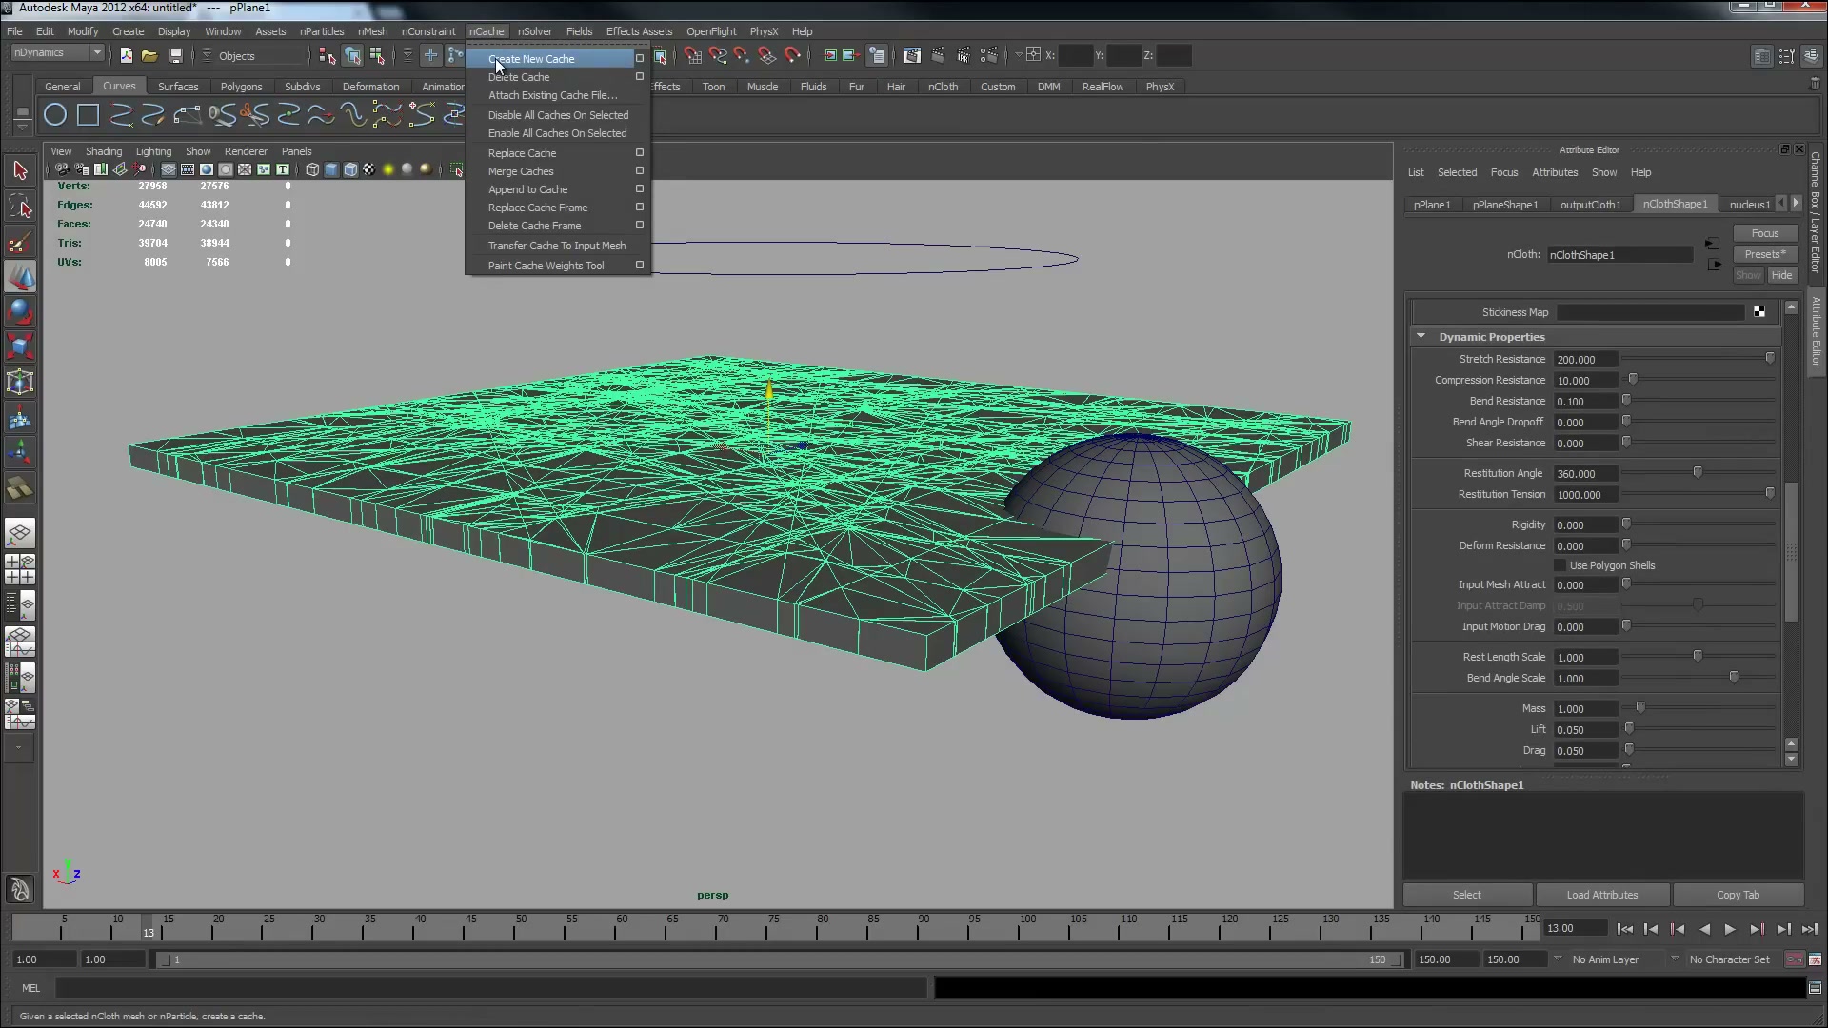The height and width of the screenshot is (1028, 1828).
Task: Click the open scene folder icon
Action: [149, 56]
